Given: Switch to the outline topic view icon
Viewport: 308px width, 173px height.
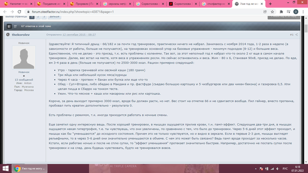Looking at the screenshot, I should pos(15,26).
